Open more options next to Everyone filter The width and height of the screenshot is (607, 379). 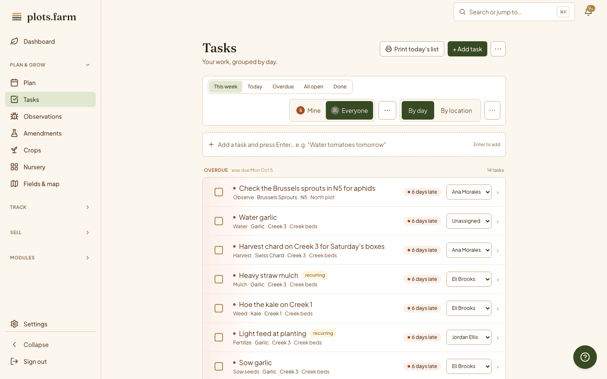pyautogui.click(x=387, y=110)
